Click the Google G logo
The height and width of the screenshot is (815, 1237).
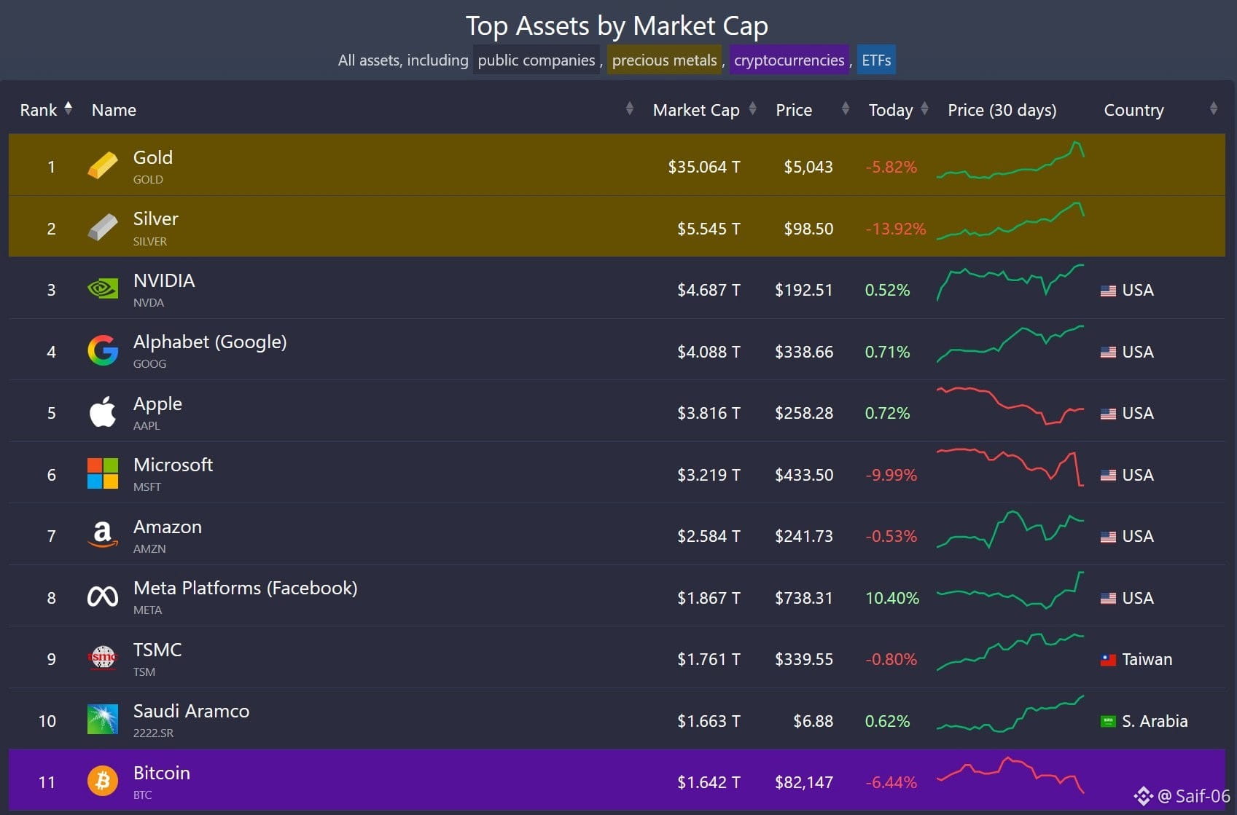click(x=102, y=351)
